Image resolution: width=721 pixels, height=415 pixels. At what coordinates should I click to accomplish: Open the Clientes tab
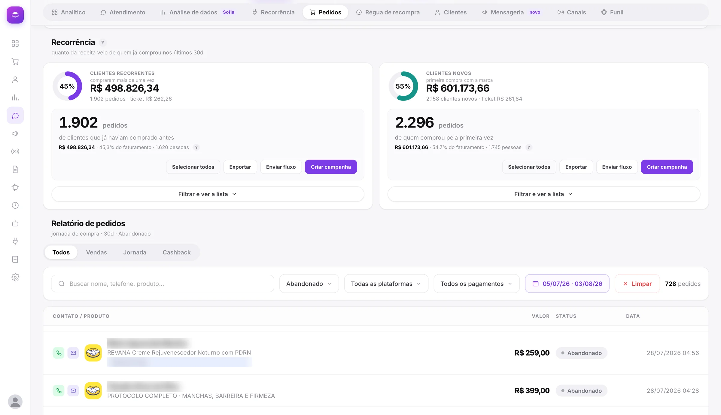(451, 12)
